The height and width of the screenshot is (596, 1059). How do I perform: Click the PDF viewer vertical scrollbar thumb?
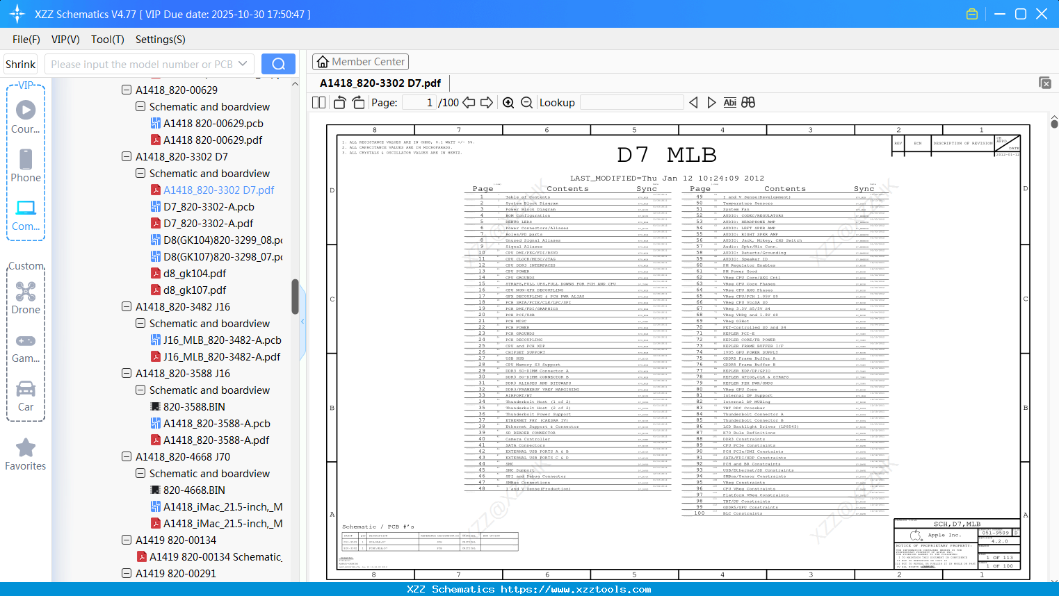tap(1054, 124)
